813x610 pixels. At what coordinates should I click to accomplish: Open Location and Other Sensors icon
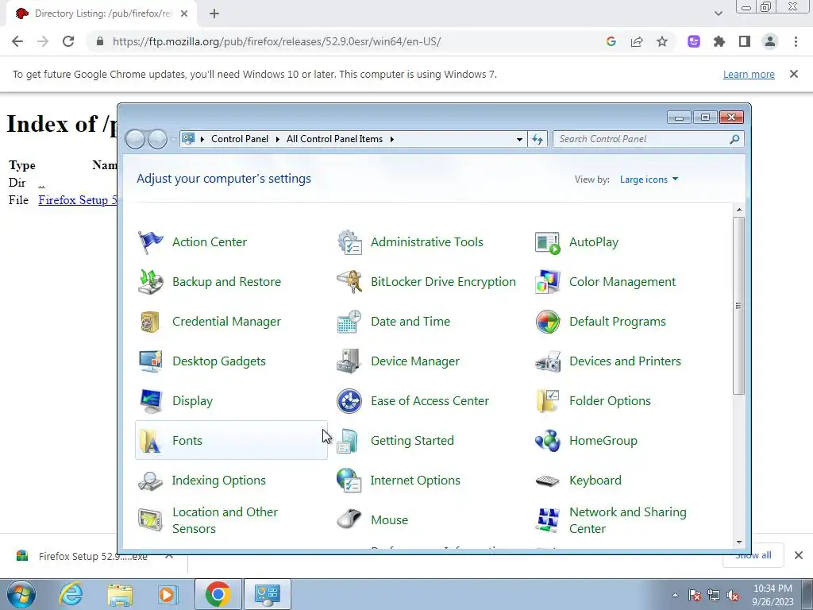[150, 520]
